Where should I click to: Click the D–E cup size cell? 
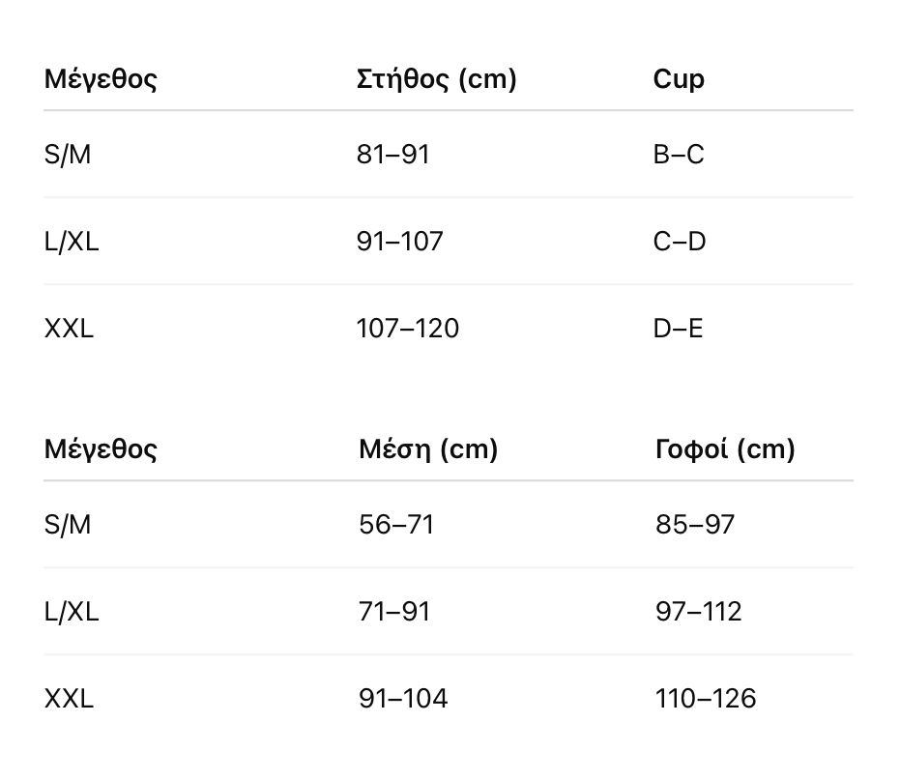(x=678, y=329)
